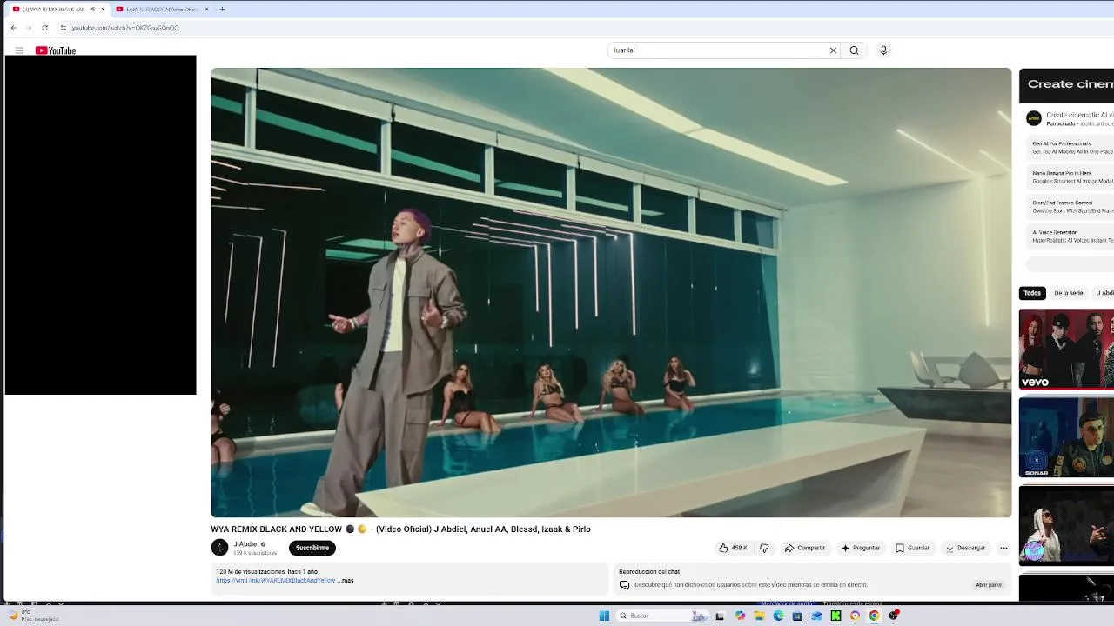Go to YouTube home via logo

tap(56, 50)
